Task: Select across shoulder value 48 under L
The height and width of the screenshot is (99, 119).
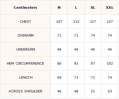Action: [x=76, y=91]
